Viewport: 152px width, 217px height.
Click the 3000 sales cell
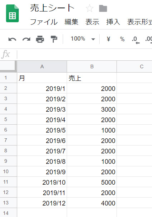[92, 109]
